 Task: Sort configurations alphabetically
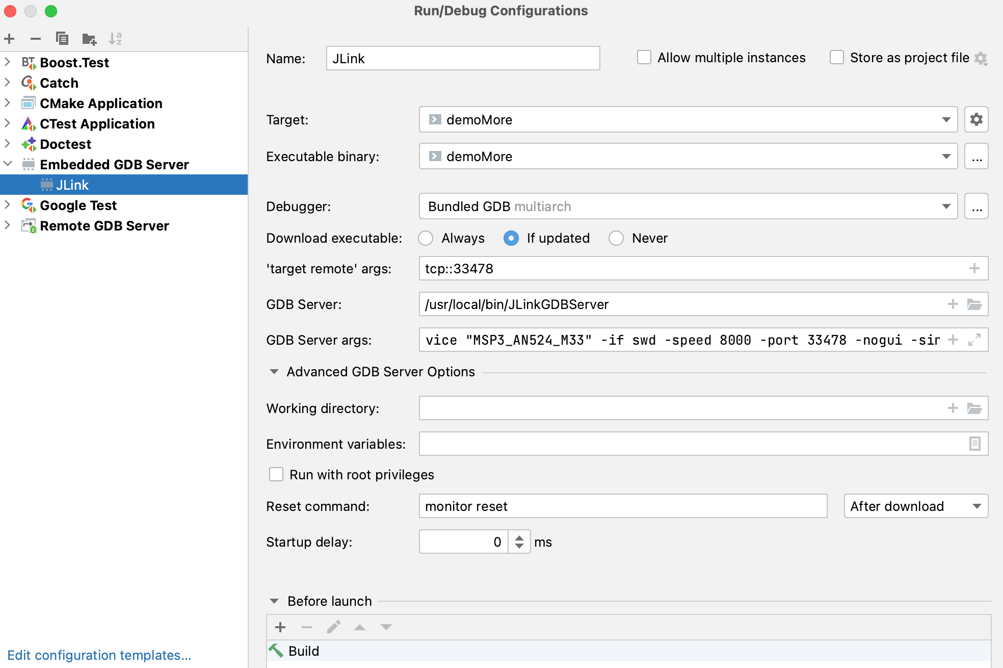point(115,38)
